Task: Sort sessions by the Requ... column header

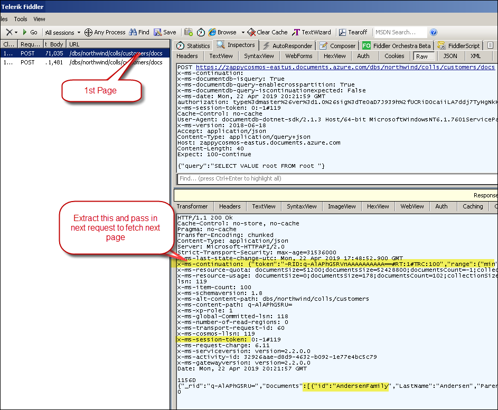Action: pos(30,44)
